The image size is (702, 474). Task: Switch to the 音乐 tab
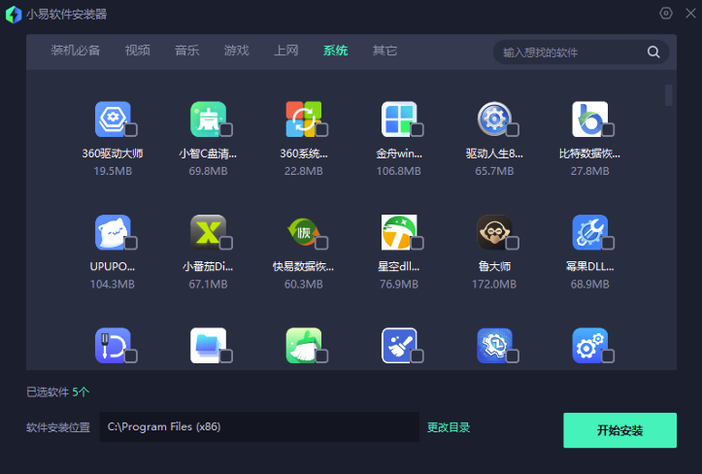[x=187, y=51]
